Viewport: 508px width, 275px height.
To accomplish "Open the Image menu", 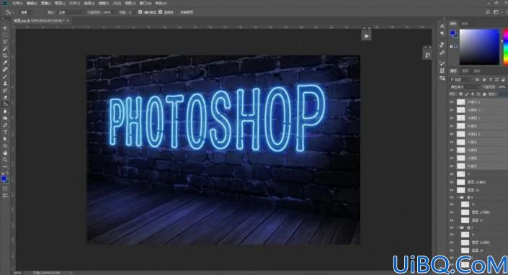I will (x=45, y=3).
